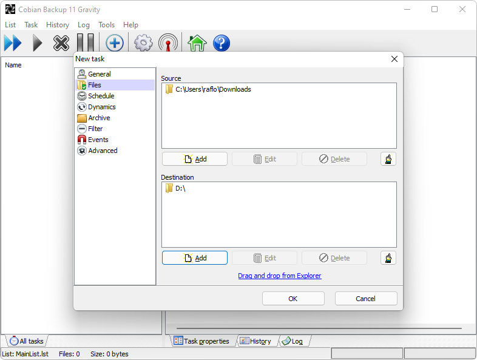Open the Archive section
Image resolution: width=477 pixels, height=360 pixels.
pyautogui.click(x=115, y=118)
